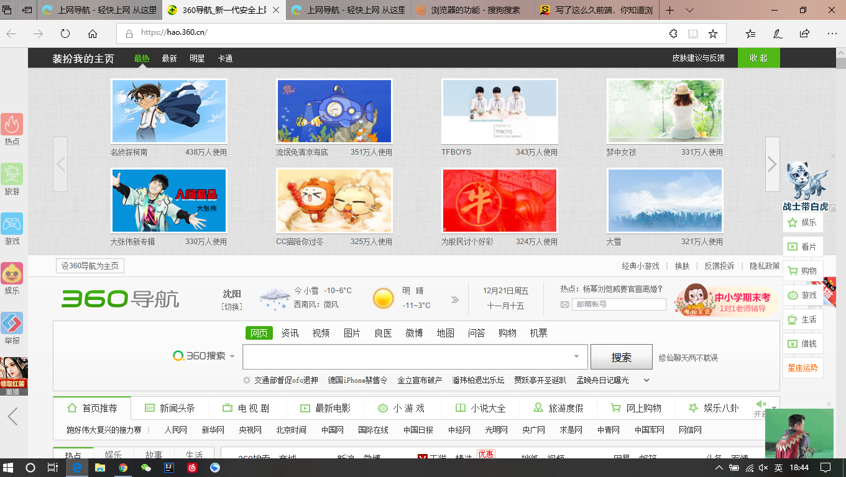846x477 pixels.
Task: Show next skin page with right arrow
Action: [772, 164]
